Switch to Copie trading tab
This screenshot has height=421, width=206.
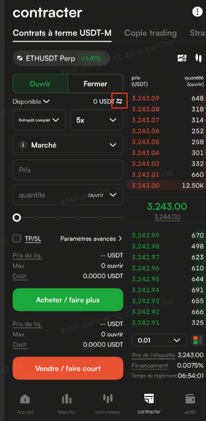[x=151, y=33]
